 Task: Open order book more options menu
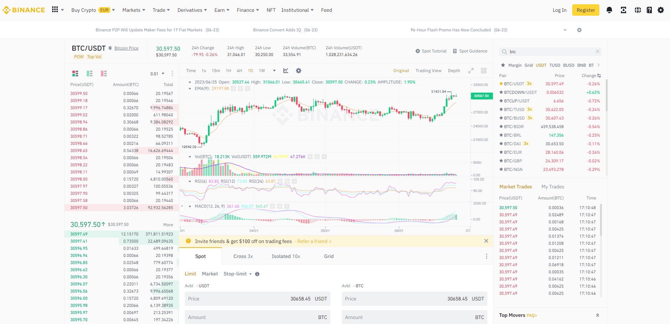click(172, 74)
